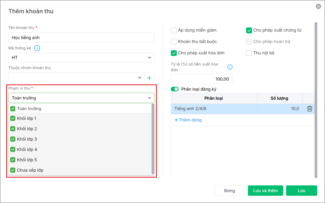Add a row with Thêm dòng
The width and height of the screenshot is (325, 203).
click(x=188, y=120)
